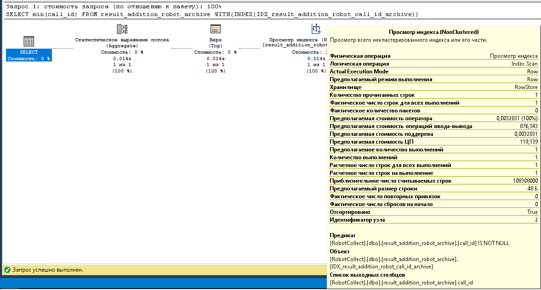This screenshot has width=541, height=290.
Task: Click the 'Физическая операция' property row
Action: coord(433,56)
